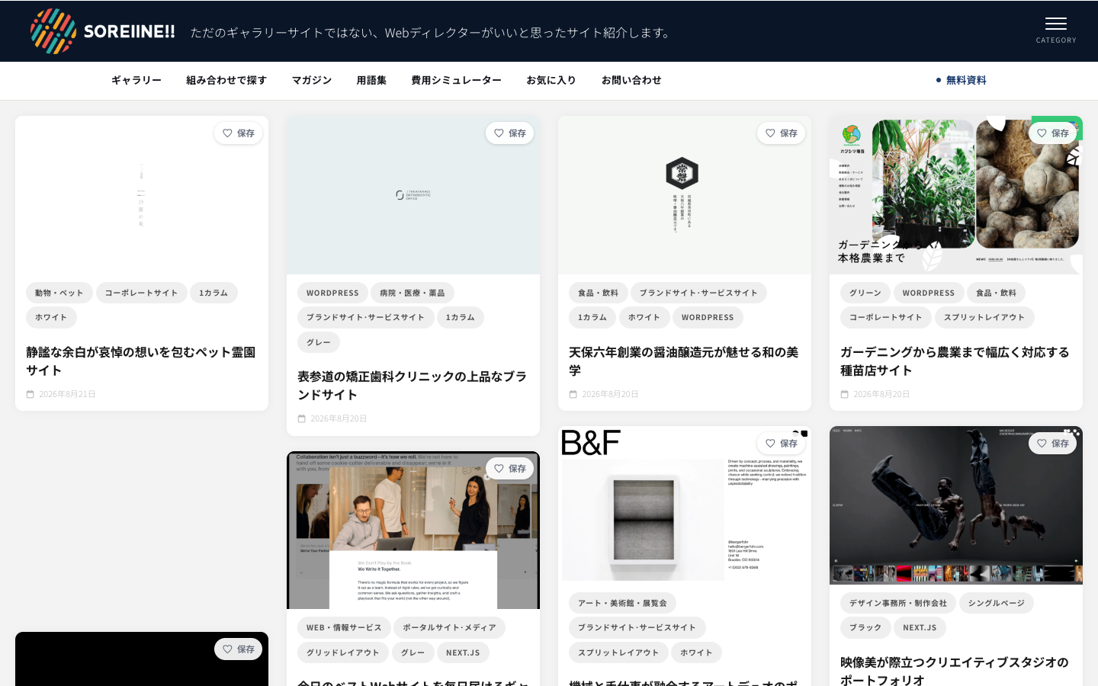This screenshot has height=686, width=1098.
Task: Save the B&F art site card
Action: click(x=782, y=444)
